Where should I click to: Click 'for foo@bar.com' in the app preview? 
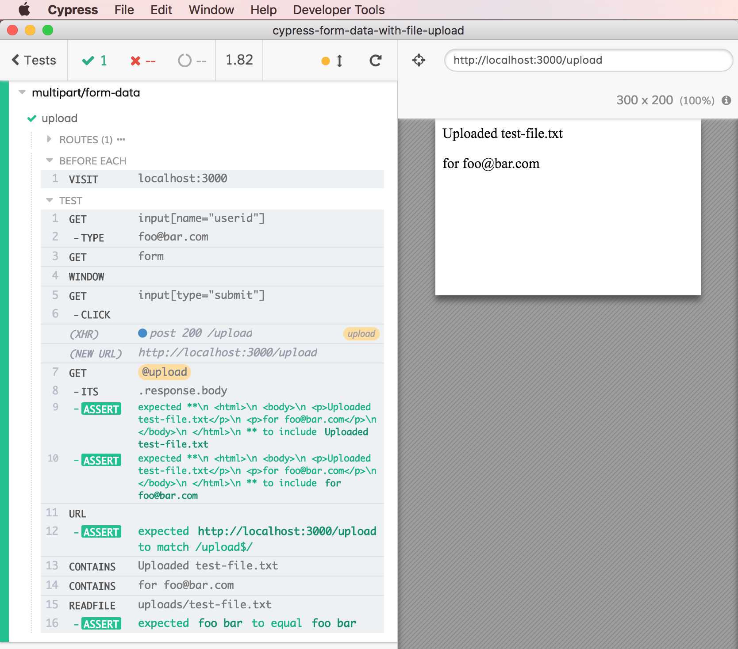491,164
